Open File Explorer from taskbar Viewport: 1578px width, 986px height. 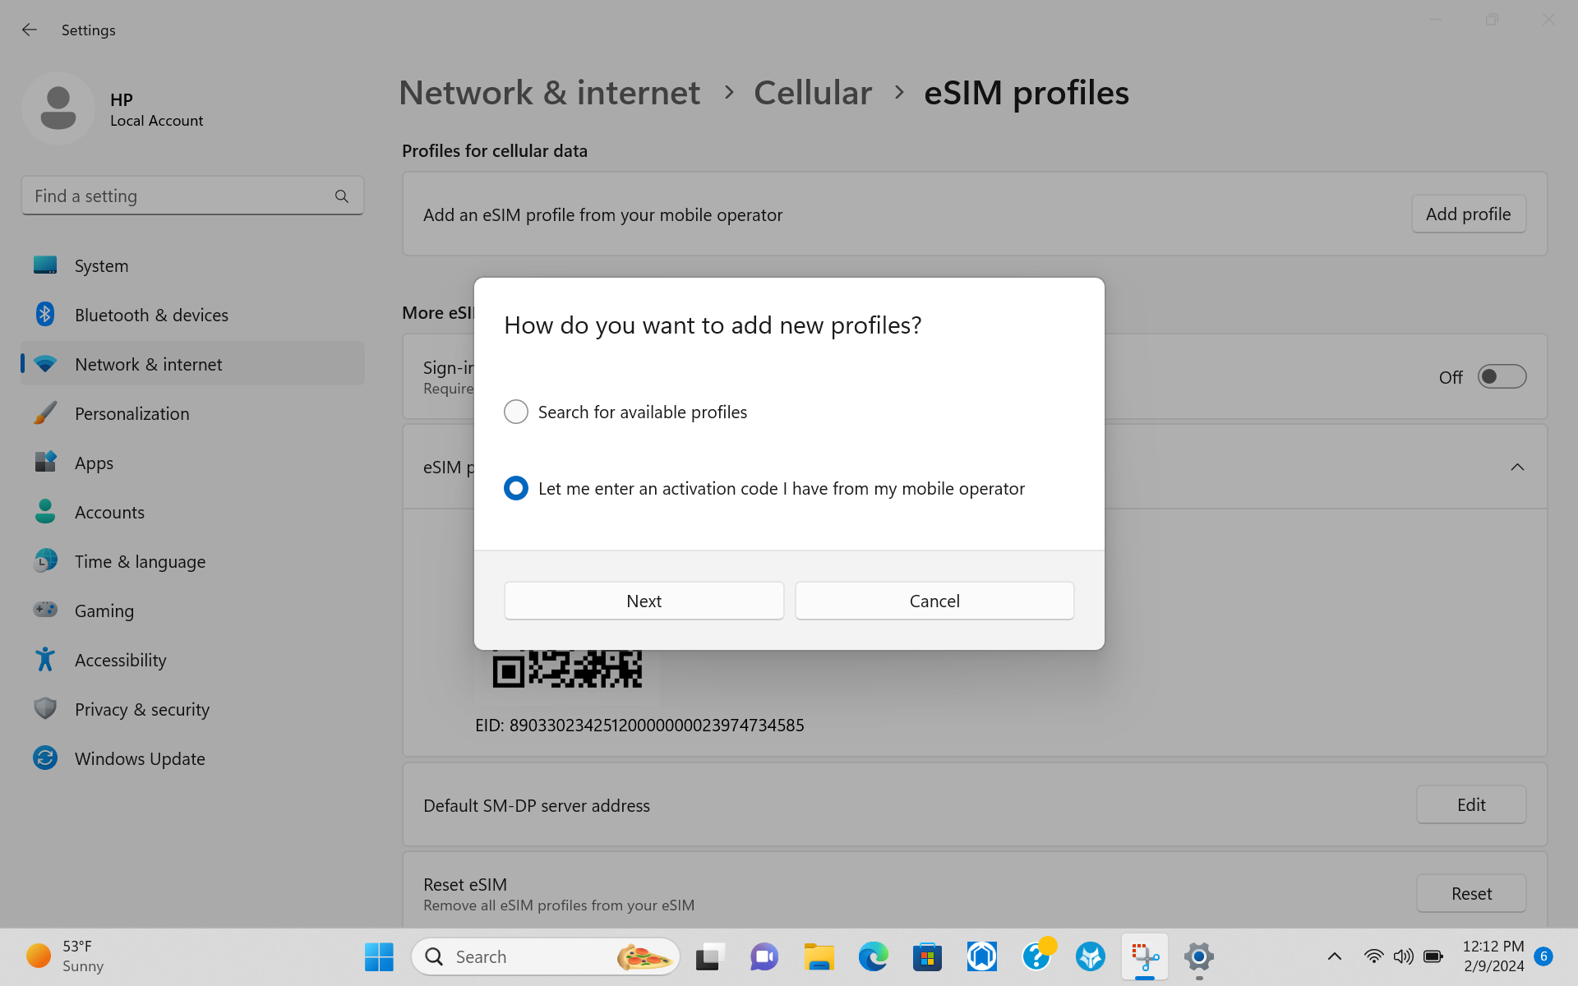pyautogui.click(x=819, y=956)
